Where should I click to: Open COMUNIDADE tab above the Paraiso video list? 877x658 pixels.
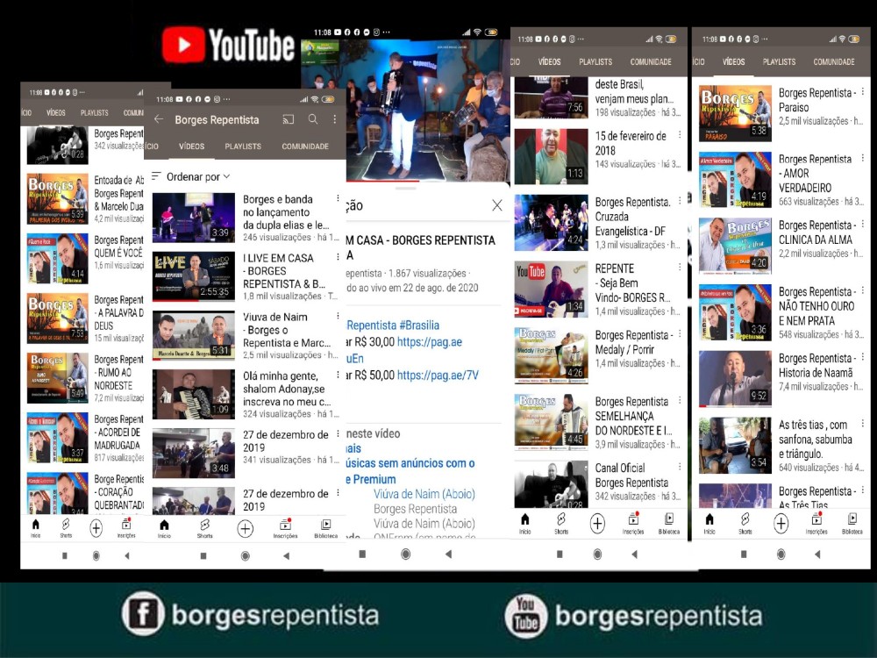coord(833,61)
